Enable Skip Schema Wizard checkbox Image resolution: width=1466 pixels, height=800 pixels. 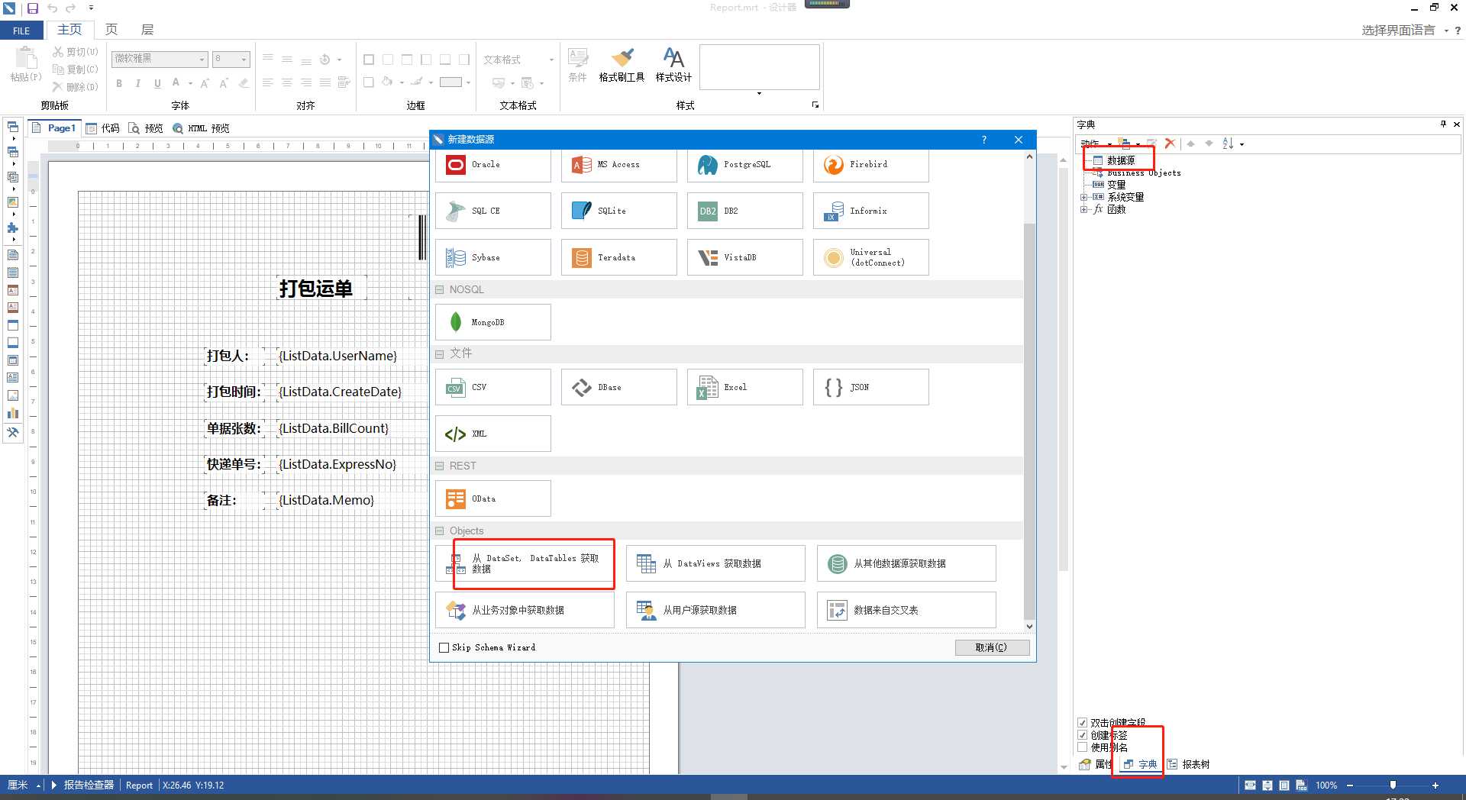click(x=444, y=648)
